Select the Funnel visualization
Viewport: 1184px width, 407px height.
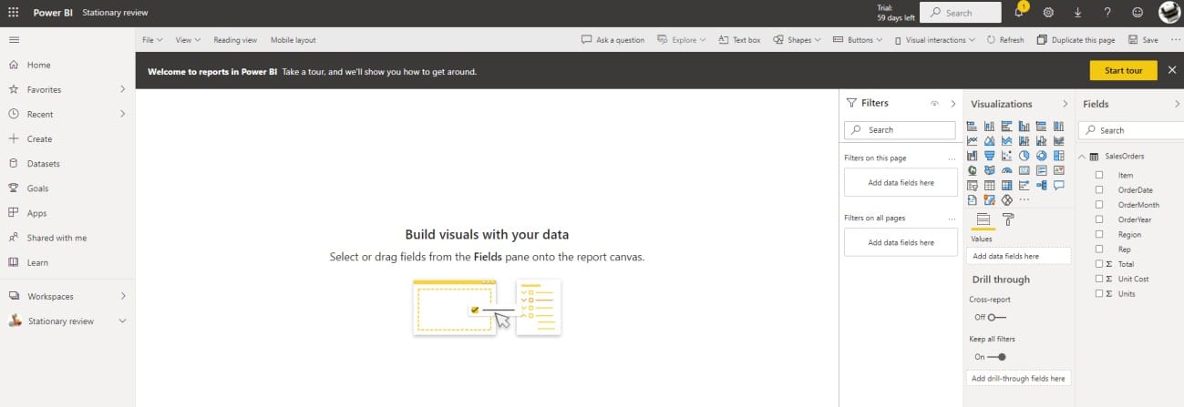989,156
